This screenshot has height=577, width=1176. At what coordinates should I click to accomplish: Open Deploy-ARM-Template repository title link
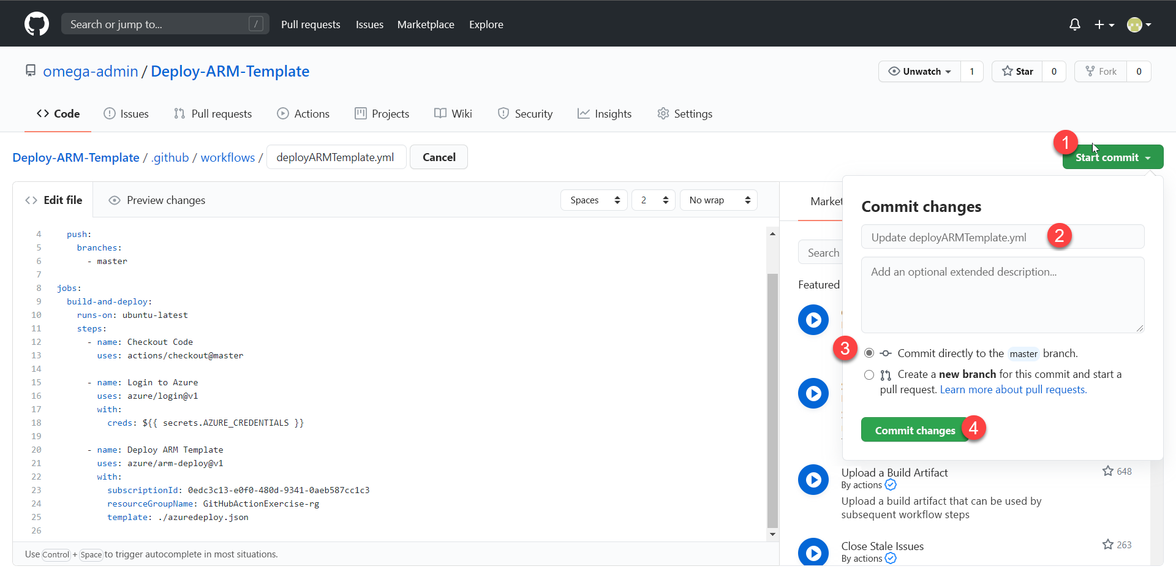(x=230, y=71)
